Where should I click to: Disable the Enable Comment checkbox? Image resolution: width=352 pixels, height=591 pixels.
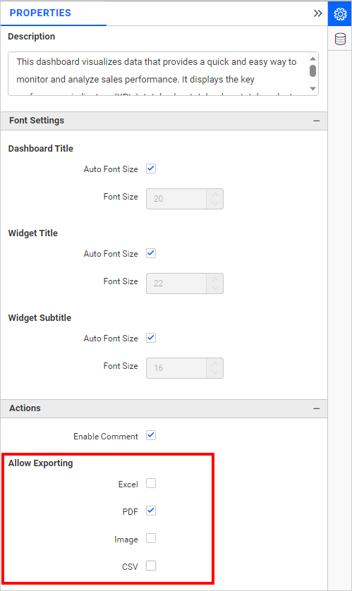(151, 435)
